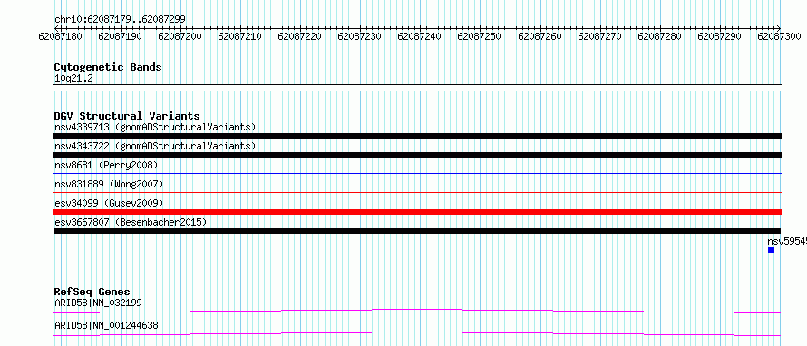The height and width of the screenshot is (346, 807).
Task: Click ruler position 62087290
Action: [720, 36]
